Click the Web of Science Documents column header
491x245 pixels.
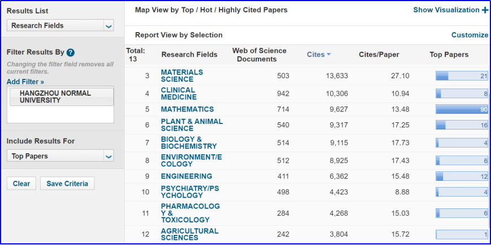click(x=259, y=55)
